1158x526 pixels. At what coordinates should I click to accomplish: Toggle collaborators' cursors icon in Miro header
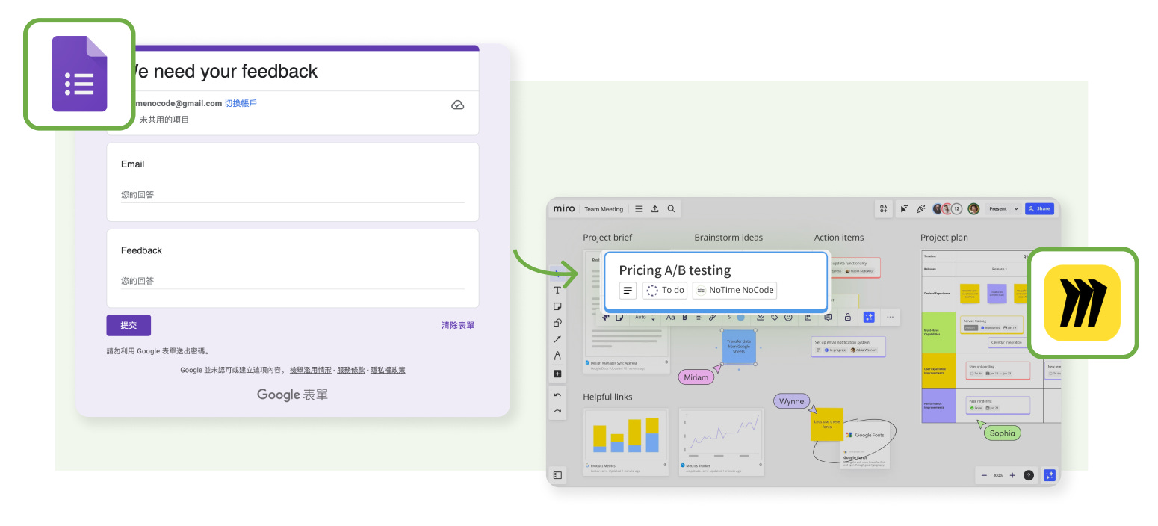coord(904,209)
